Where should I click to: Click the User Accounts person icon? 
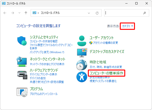tap(82, 41)
